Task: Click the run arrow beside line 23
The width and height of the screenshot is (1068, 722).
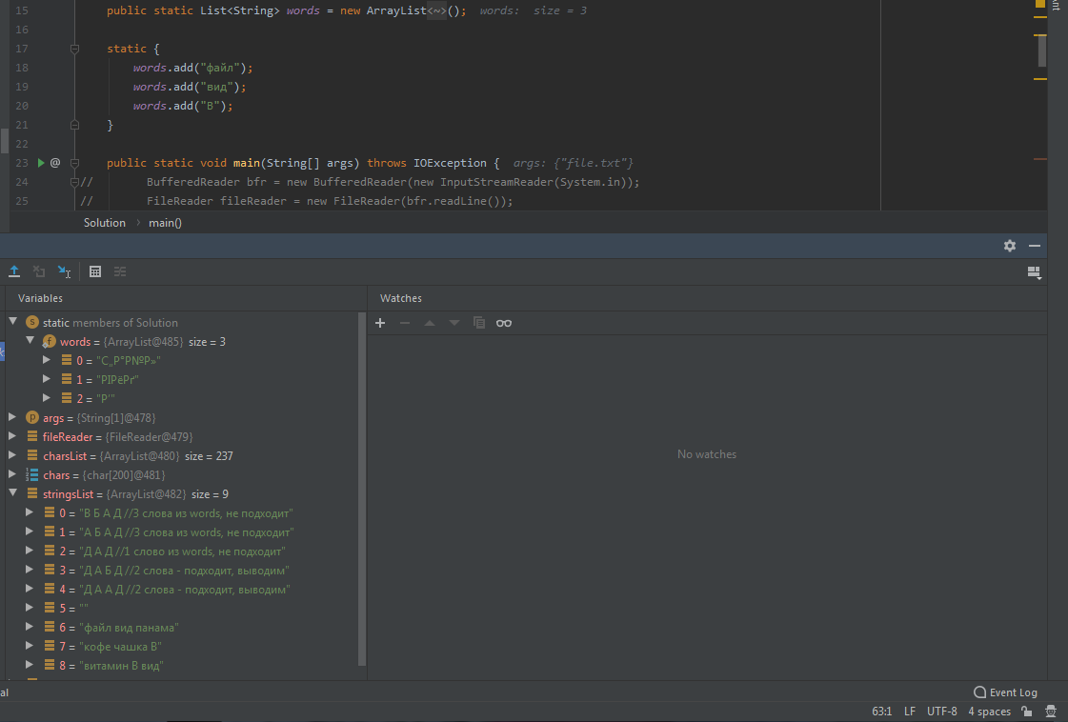Action: click(41, 163)
